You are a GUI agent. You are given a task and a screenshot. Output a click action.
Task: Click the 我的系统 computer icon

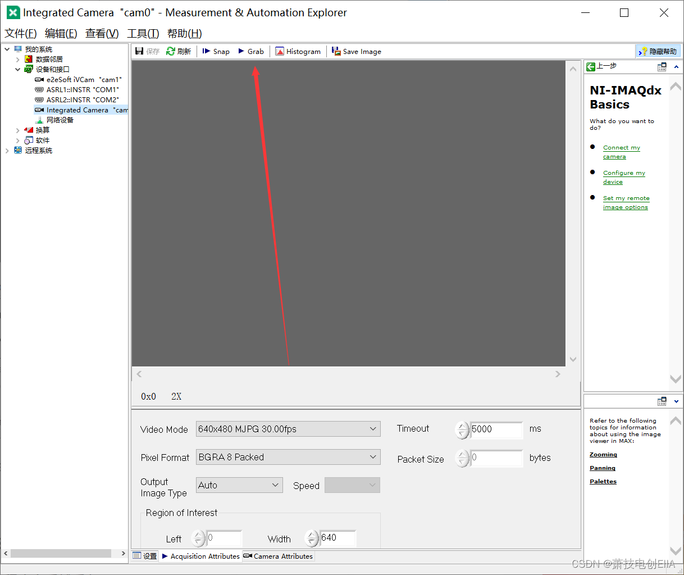coord(18,49)
